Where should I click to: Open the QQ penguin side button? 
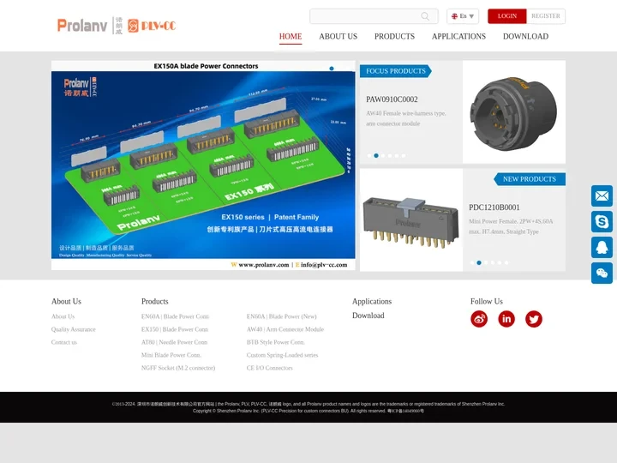[602, 247]
